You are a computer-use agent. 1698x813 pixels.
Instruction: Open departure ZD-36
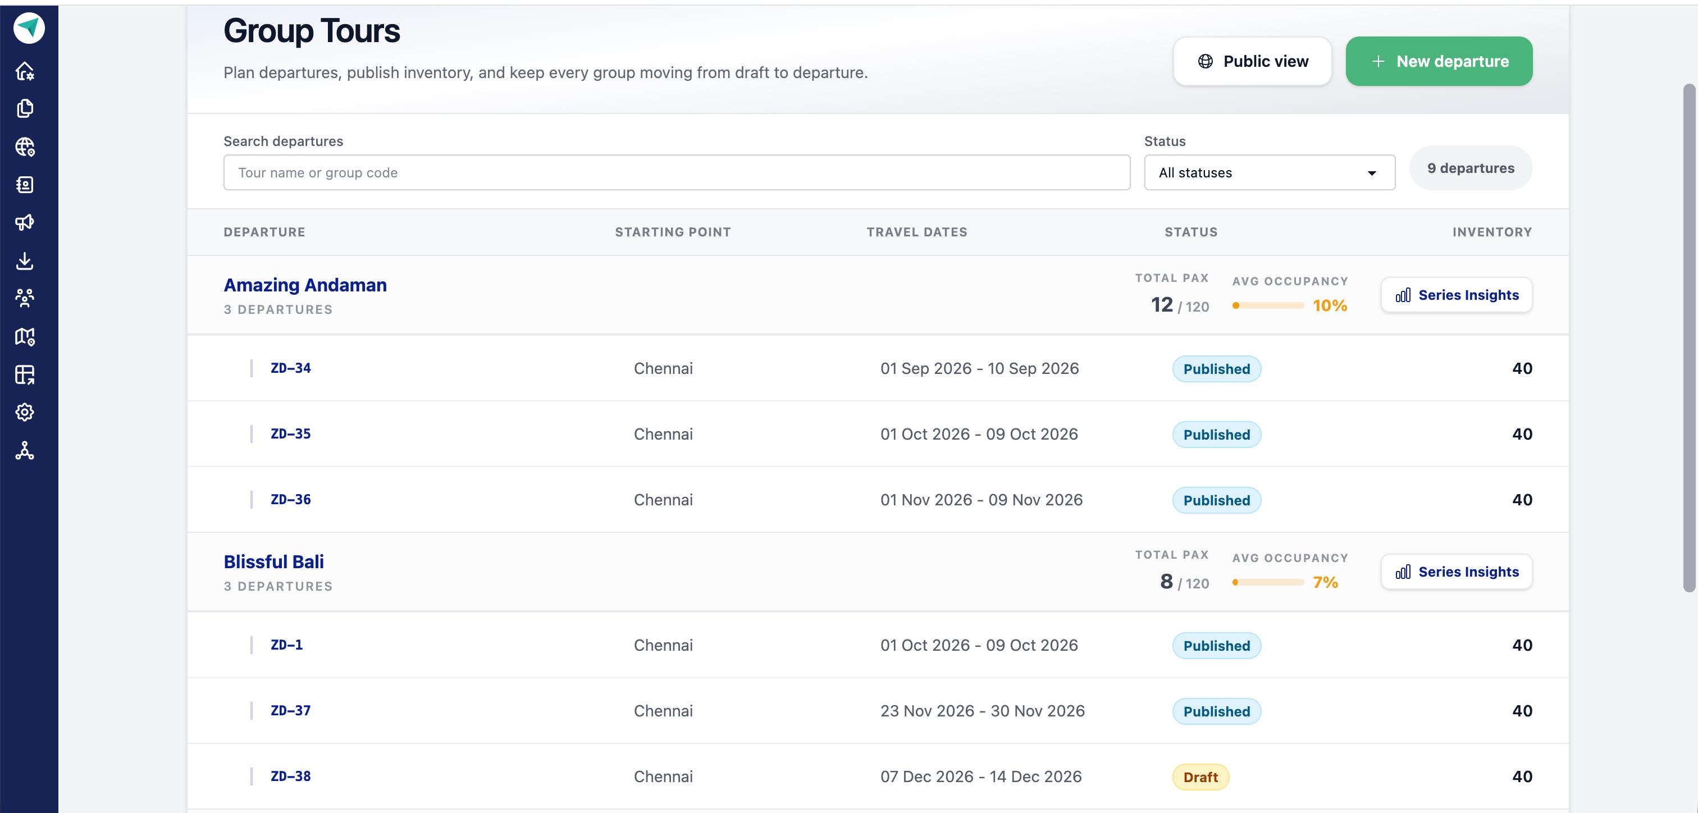coord(291,500)
